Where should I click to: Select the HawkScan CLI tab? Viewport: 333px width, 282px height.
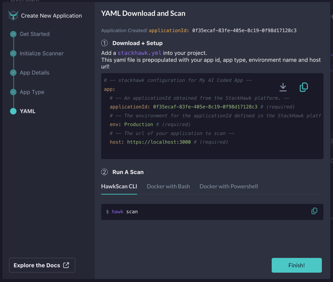(x=119, y=186)
